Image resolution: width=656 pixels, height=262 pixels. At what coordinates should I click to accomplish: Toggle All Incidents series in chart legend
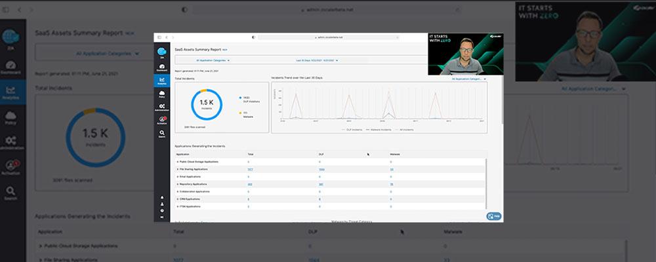(x=405, y=130)
